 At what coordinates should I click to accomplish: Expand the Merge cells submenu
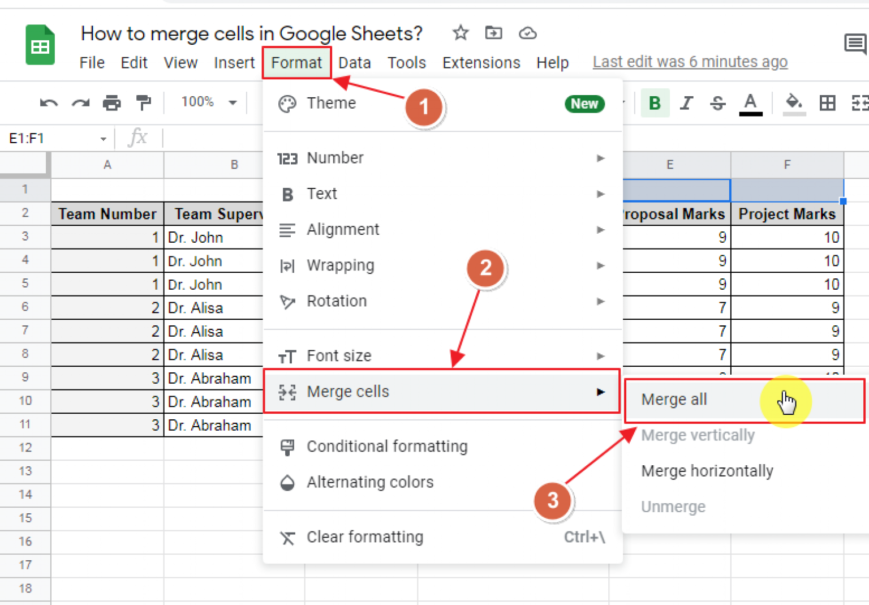[x=442, y=392]
